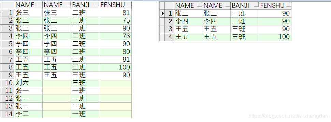The image size is (331, 122).
Task: Select row number 14 in left grid
Action: [x=8, y=114]
